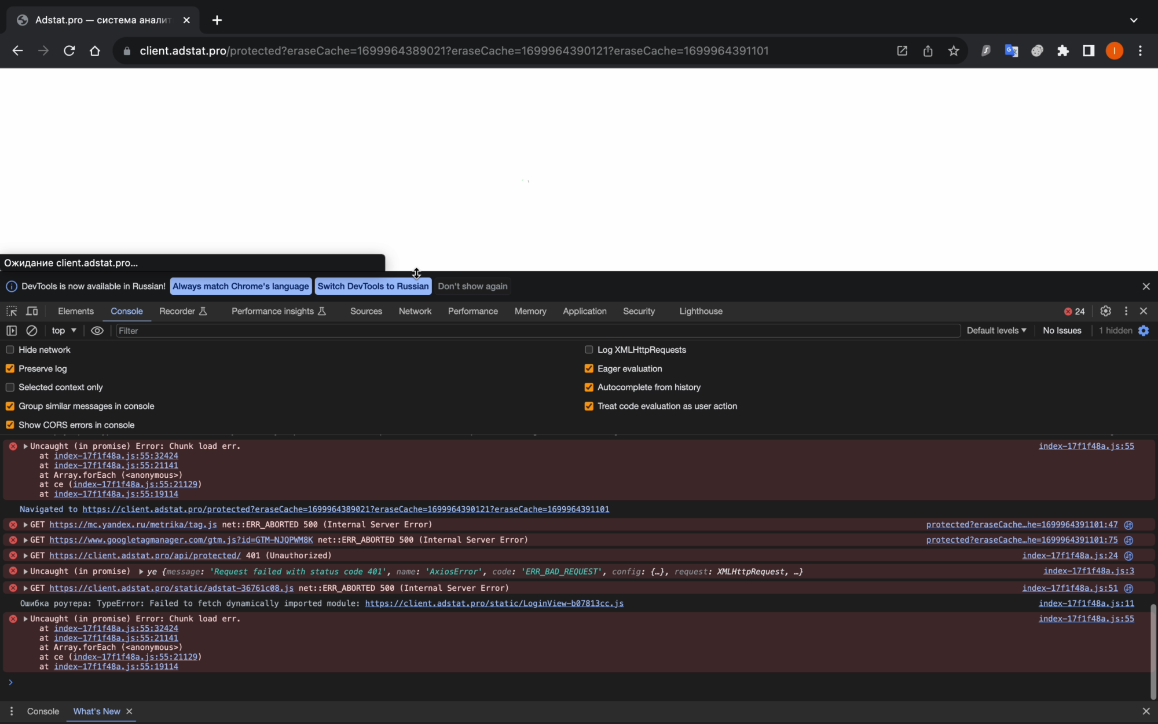Clear the console with the clear icon
Screen dimensions: 1158x724
tap(32, 330)
